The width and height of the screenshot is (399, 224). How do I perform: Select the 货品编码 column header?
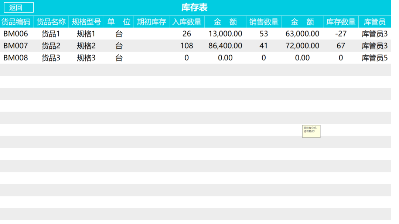[x=16, y=22]
